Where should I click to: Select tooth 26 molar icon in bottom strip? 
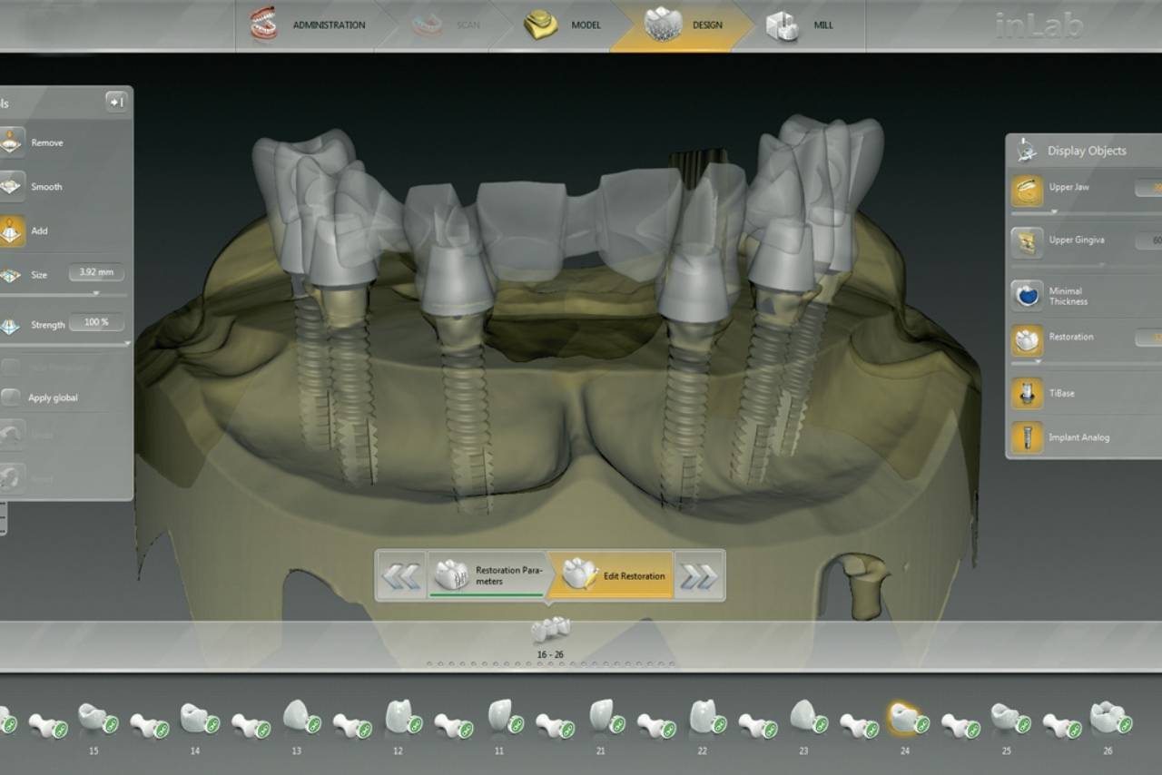1108,718
